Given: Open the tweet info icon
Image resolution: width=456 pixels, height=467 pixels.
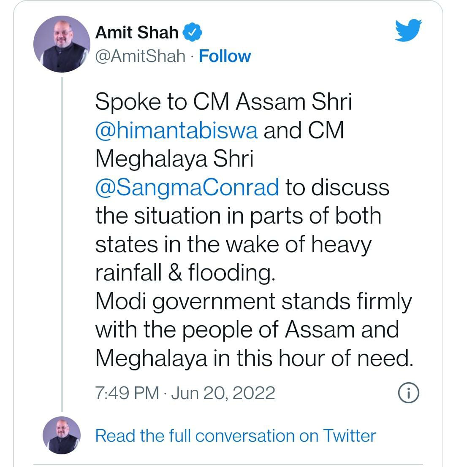Looking at the screenshot, I should 408,393.
